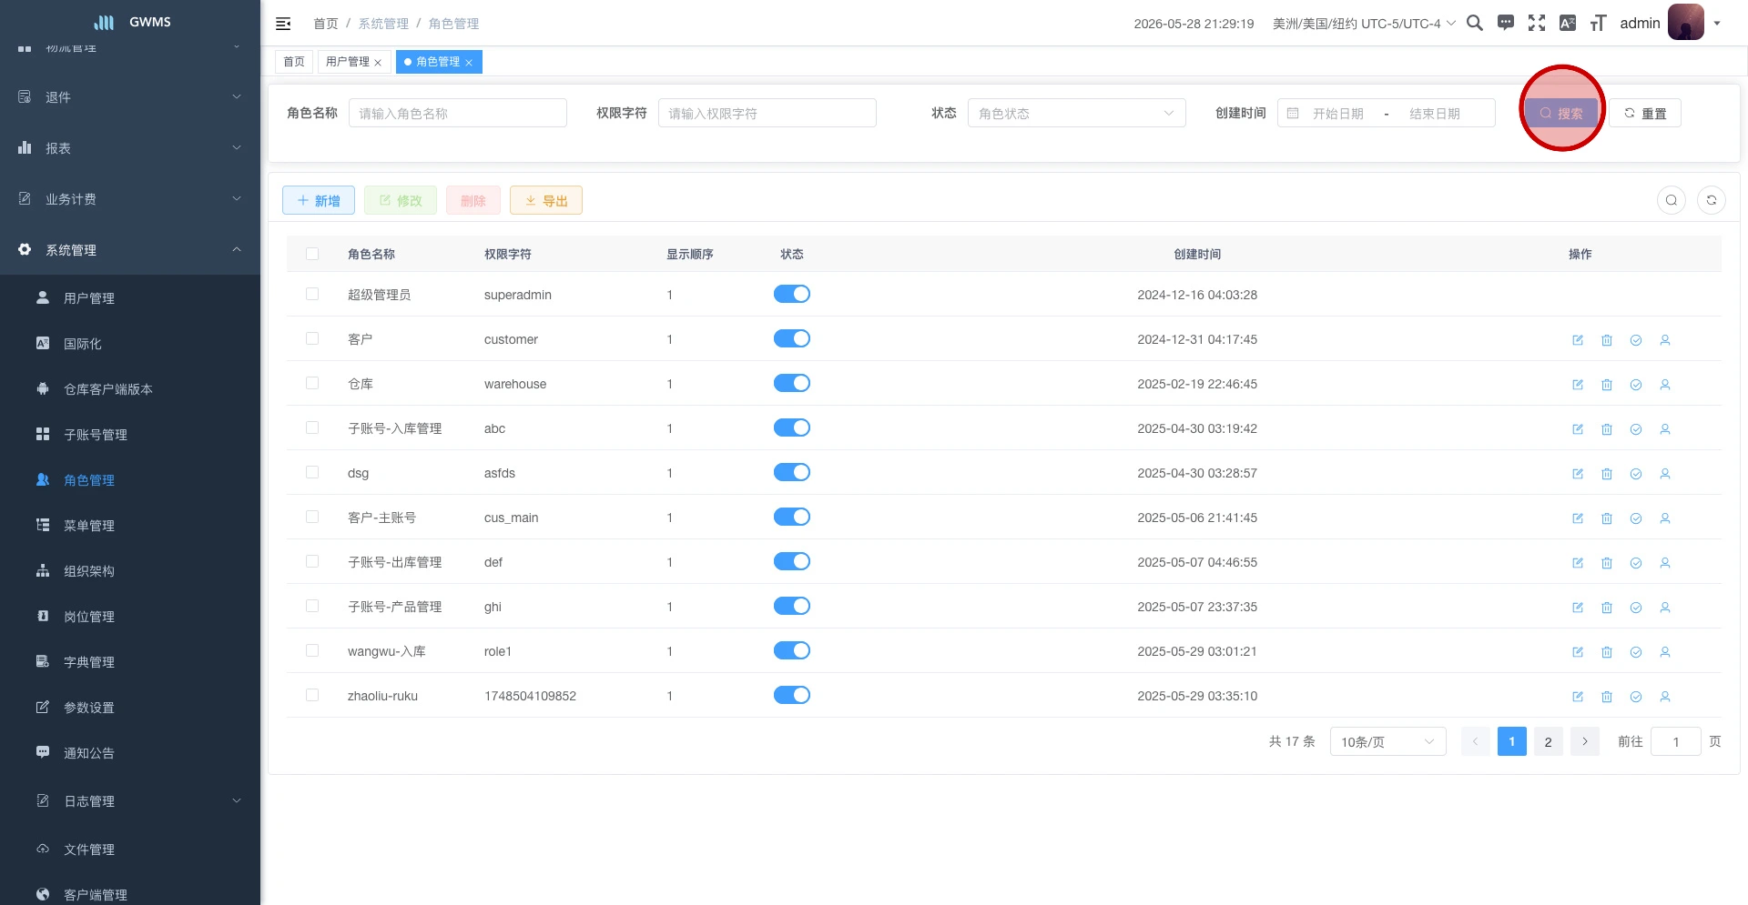Open 菜单管理 in the sidebar
Viewport: 1748px width, 905px height.
pyautogui.click(x=130, y=526)
